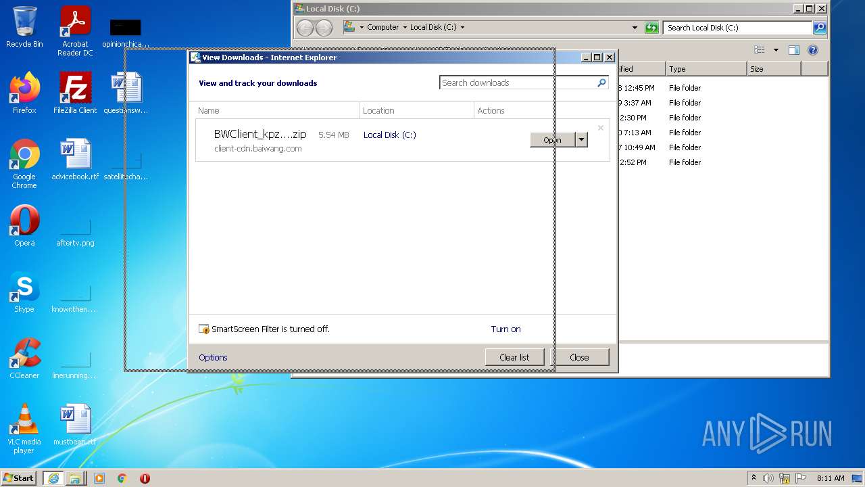Launch CCleaner desktop shortcut
Image resolution: width=865 pixels, height=487 pixels.
point(24,358)
